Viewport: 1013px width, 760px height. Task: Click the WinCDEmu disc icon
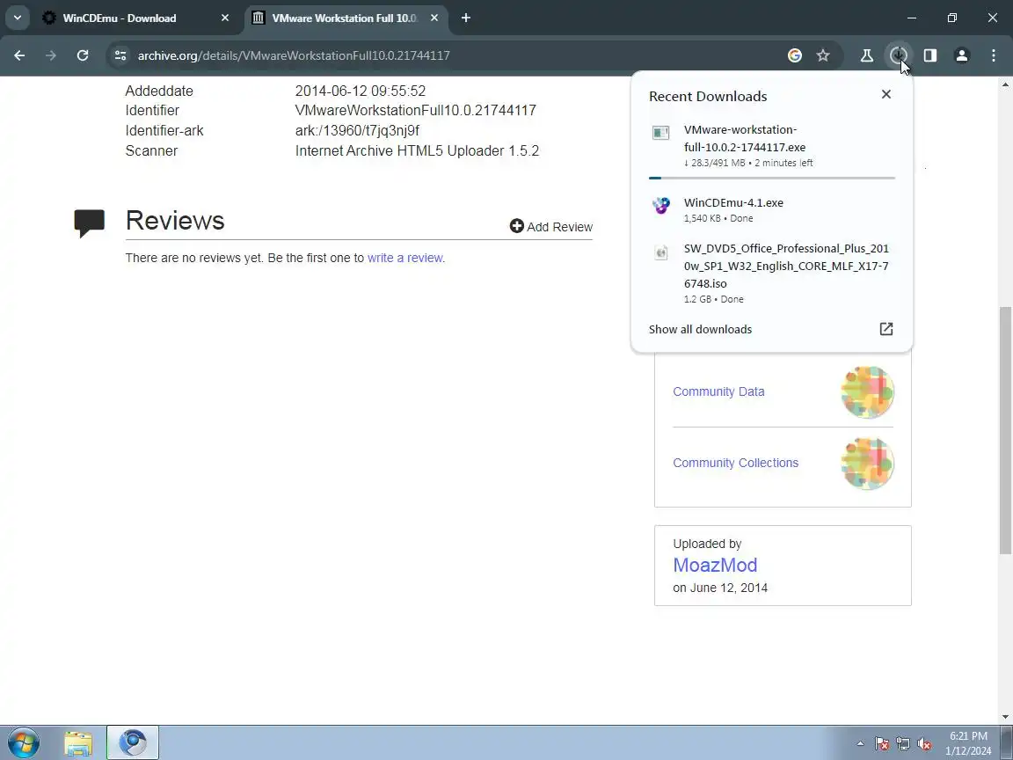pyautogui.click(x=661, y=206)
